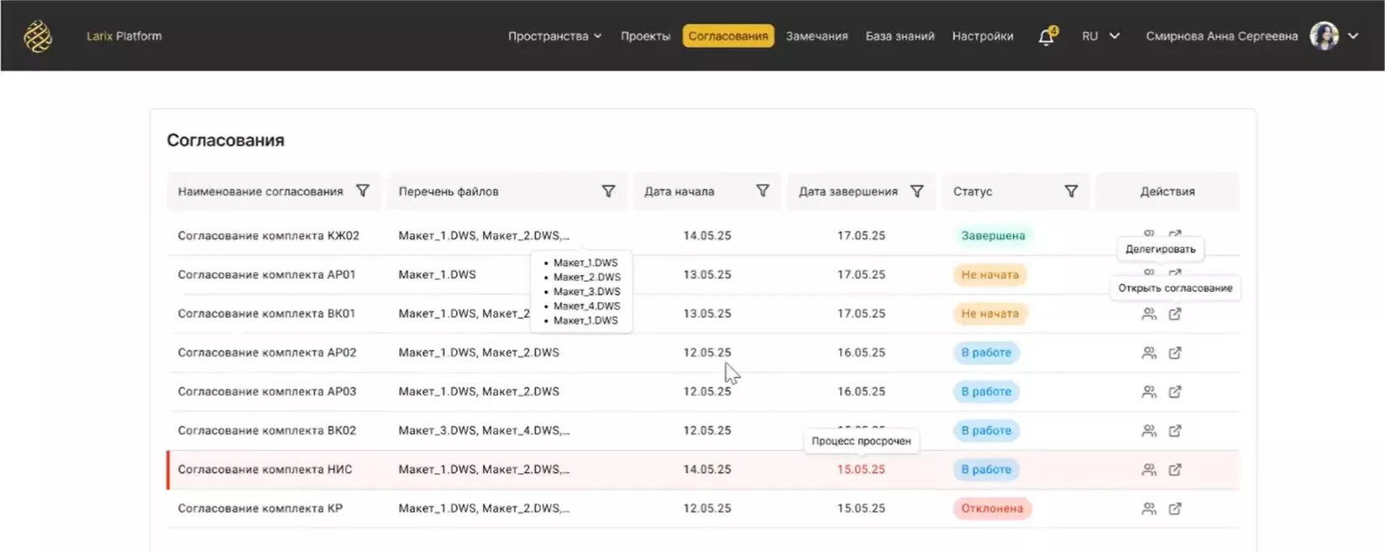The height and width of the screenshot is (552, 1385).
Task: Open filter for Перечень файлов column
Action: (x=608, y=191)
